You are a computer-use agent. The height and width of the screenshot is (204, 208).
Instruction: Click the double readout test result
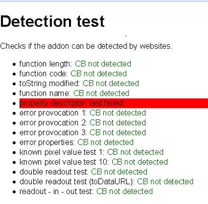pos(83,172)
